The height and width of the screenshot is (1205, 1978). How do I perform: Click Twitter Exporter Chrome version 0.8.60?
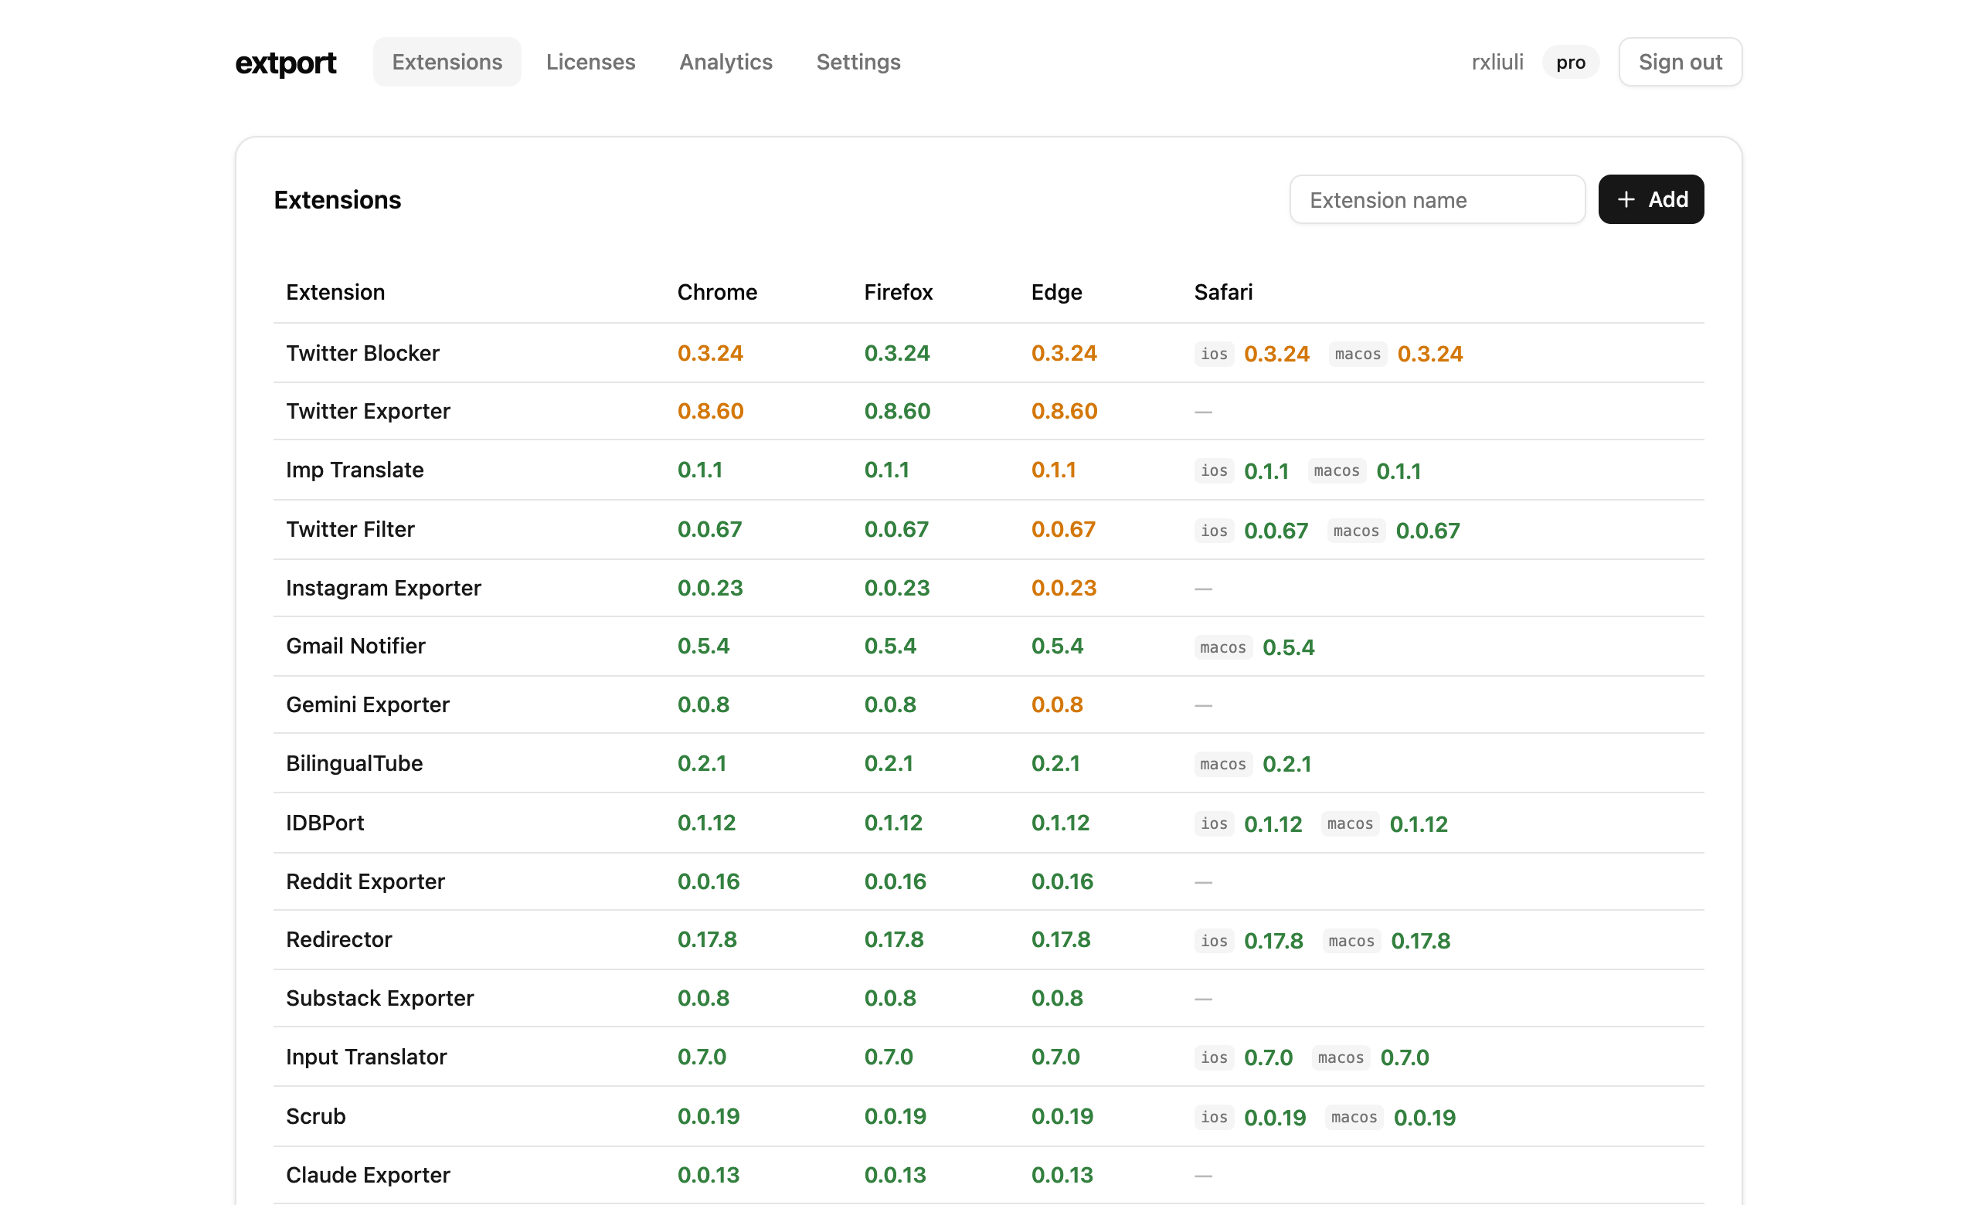[x=710, y=411]
